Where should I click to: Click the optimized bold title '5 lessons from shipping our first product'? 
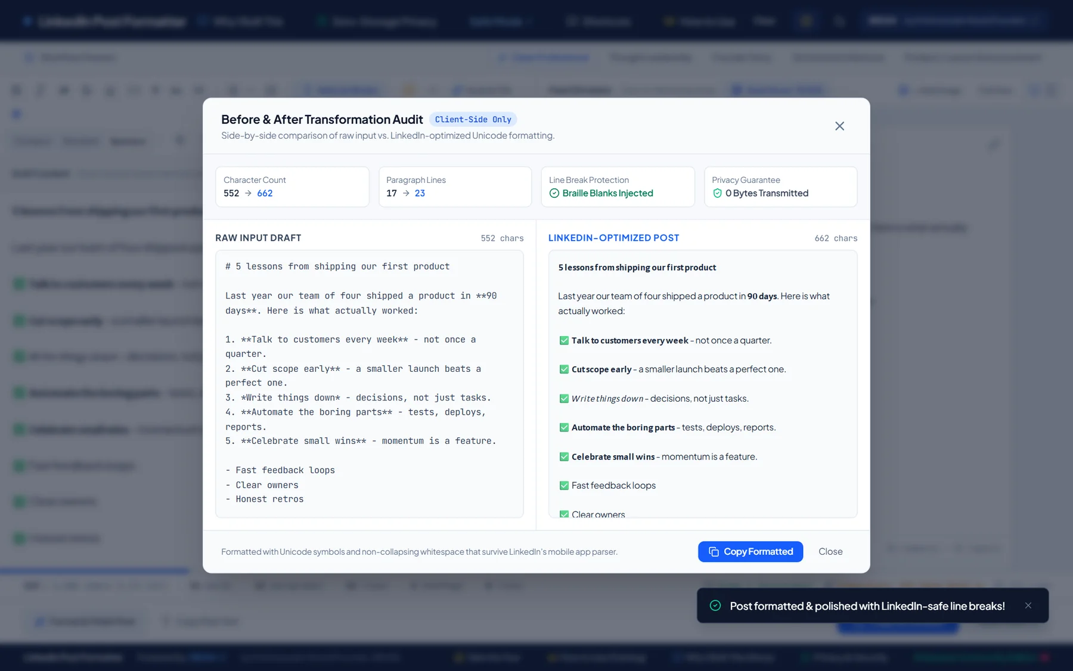click(637, 268)
